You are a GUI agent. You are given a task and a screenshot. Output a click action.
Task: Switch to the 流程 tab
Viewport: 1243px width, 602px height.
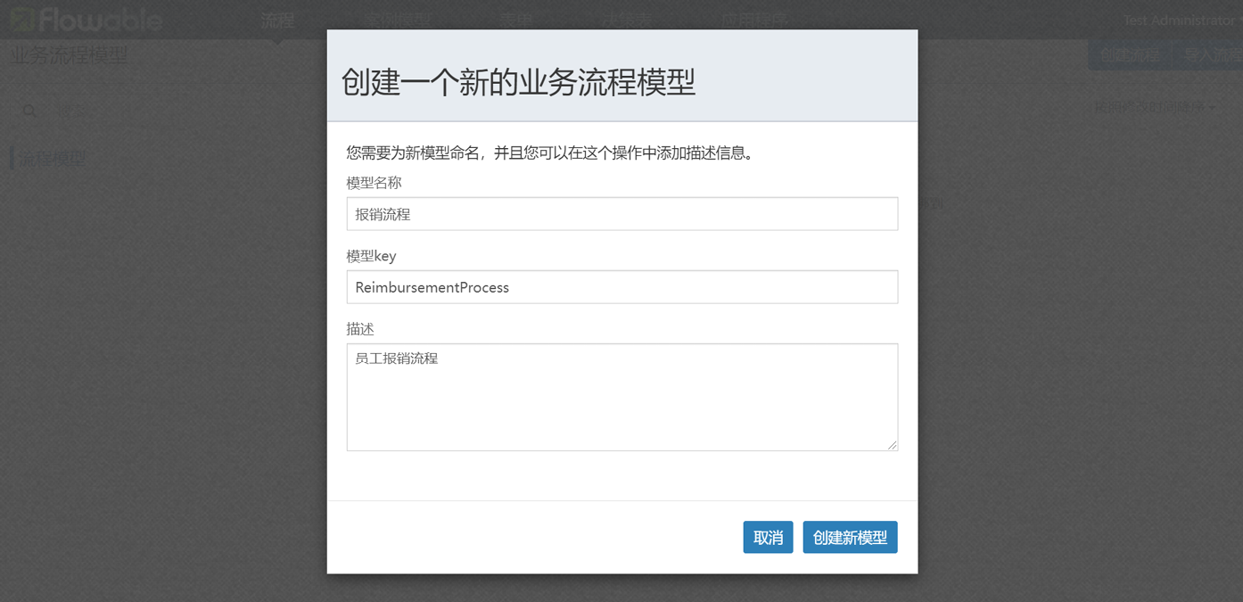pyautogui.click(x=277, y=21)
